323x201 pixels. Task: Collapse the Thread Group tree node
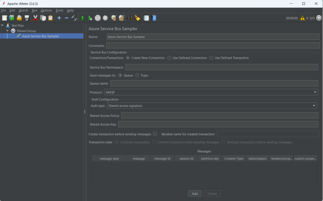pos(7,31)
